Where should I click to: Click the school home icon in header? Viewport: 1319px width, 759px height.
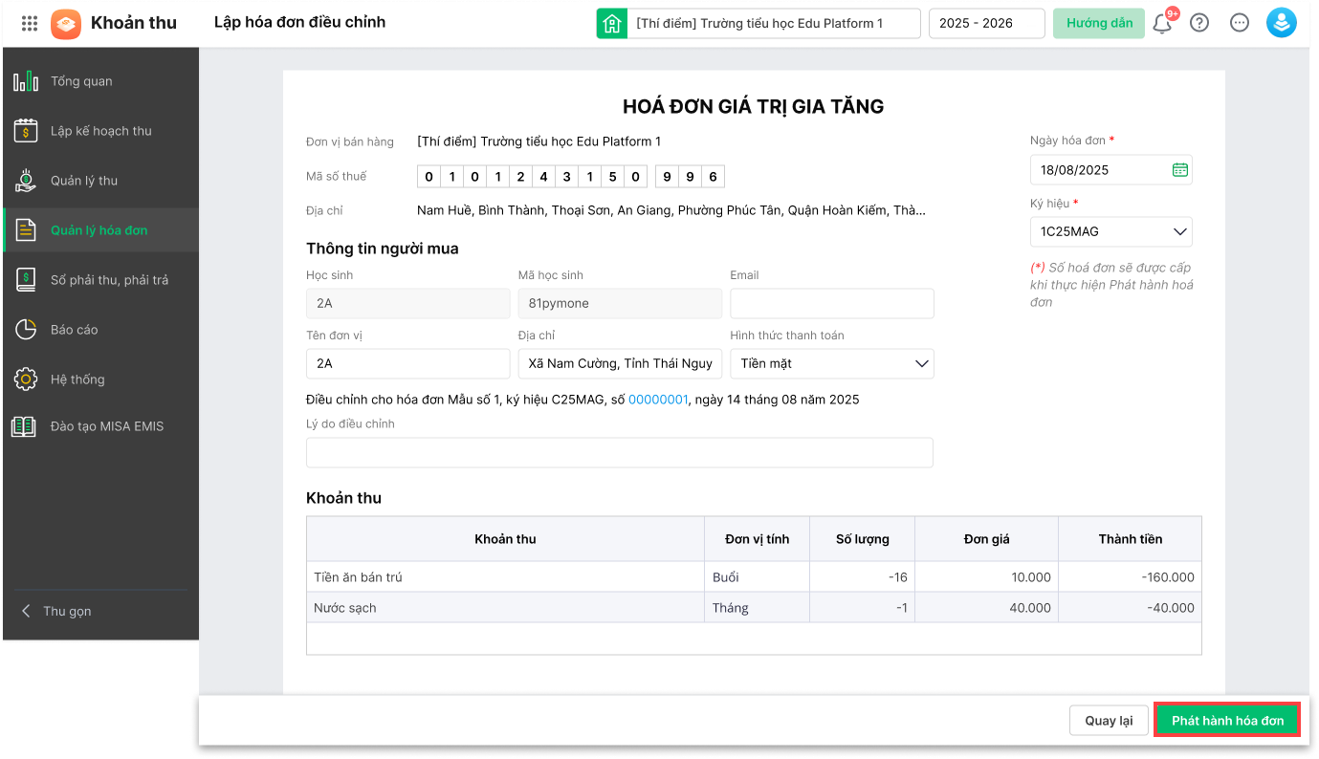[611, 23]
